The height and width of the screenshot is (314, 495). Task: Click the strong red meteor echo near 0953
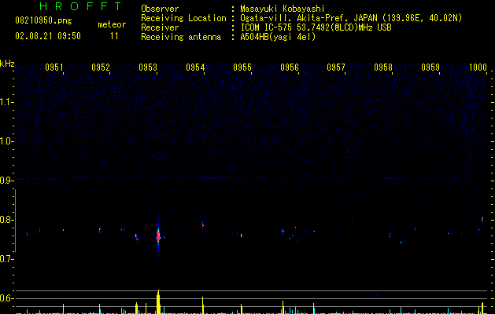[x=158, y=235]
